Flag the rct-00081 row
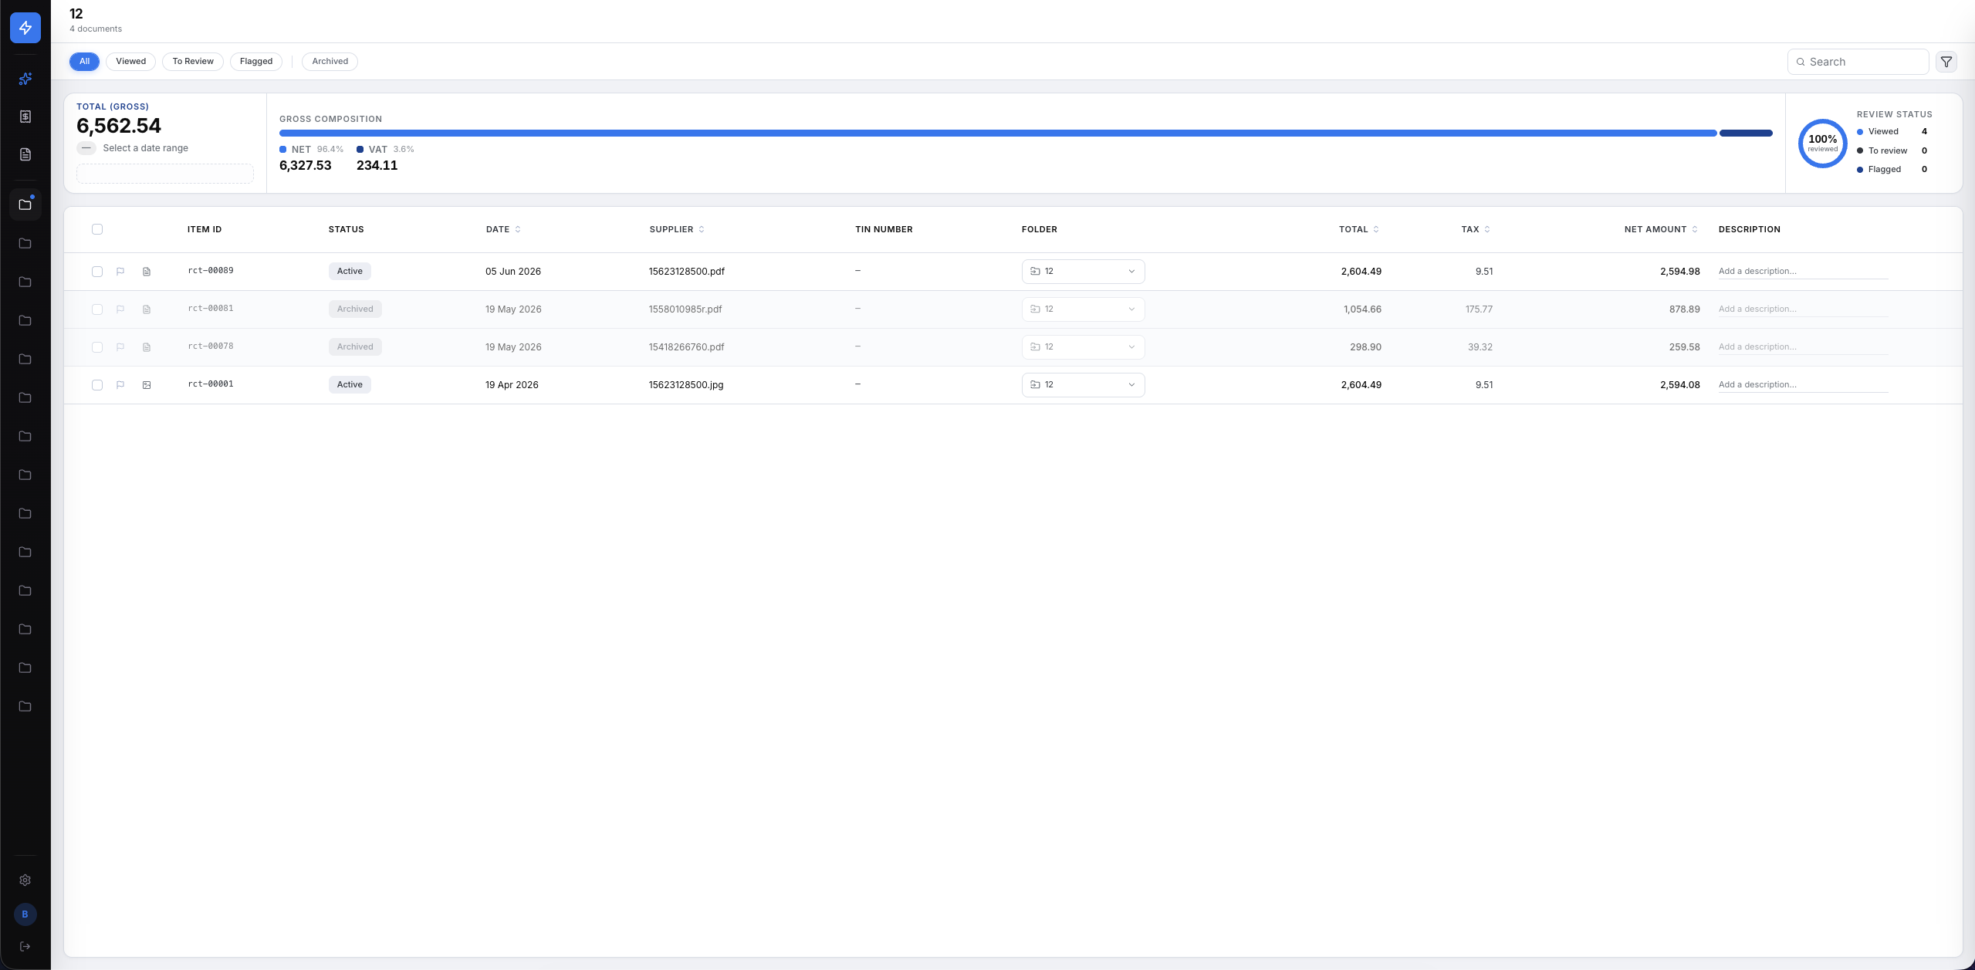The height and width of the screenshot is (970, 1975). [120, 309]
